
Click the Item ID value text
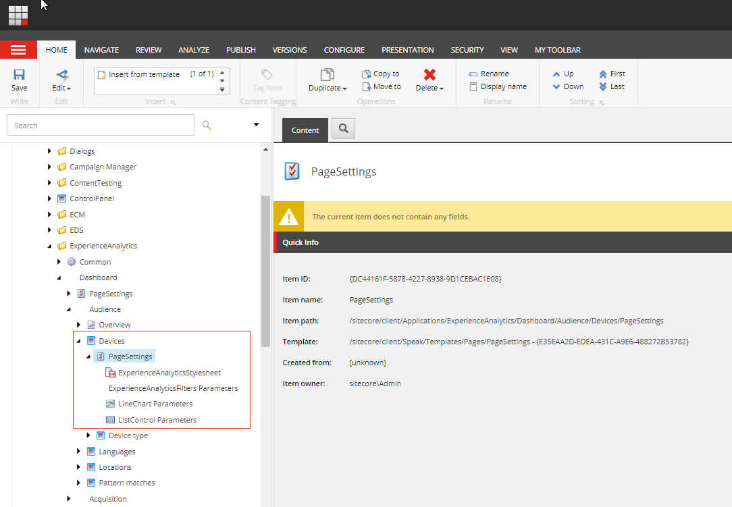[x=425, y=279]
